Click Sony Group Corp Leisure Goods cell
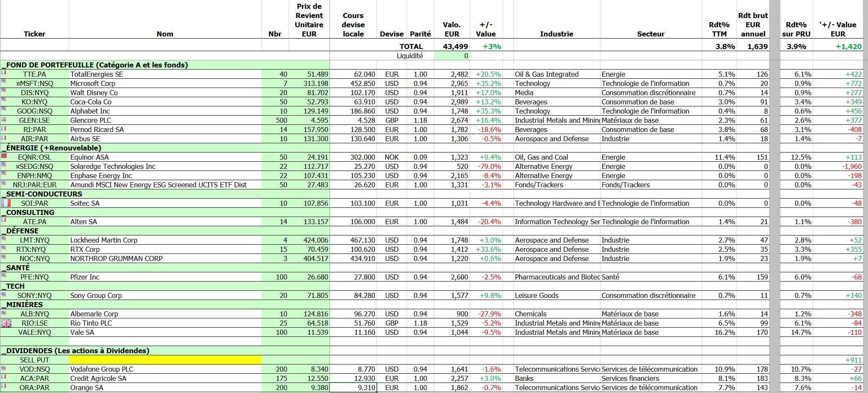The image size is (868, 393). pyautogui.click(x=556, y=295)
